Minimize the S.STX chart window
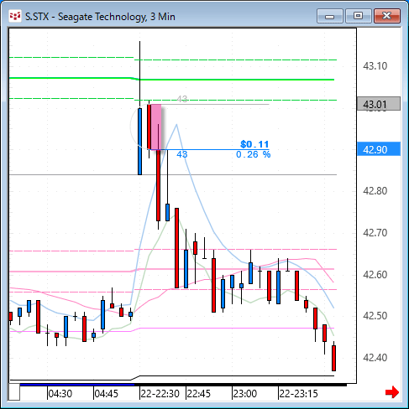Screen dimensions: 409x409 pyautogui.click(x=330, y=16)
